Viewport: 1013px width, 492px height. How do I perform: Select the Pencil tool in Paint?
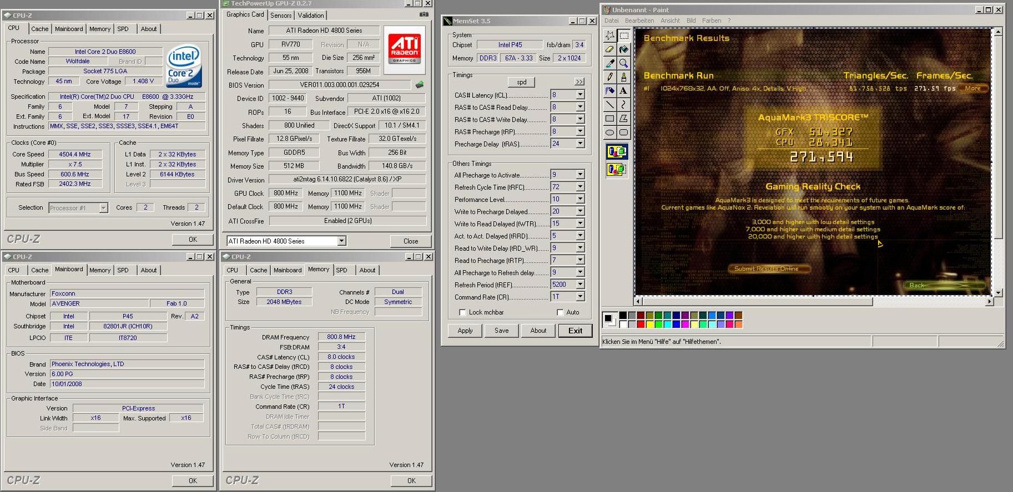(609, 77)
